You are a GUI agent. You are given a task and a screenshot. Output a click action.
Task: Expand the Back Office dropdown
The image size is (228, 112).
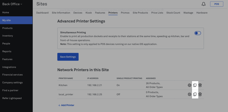tap(12, 4)
